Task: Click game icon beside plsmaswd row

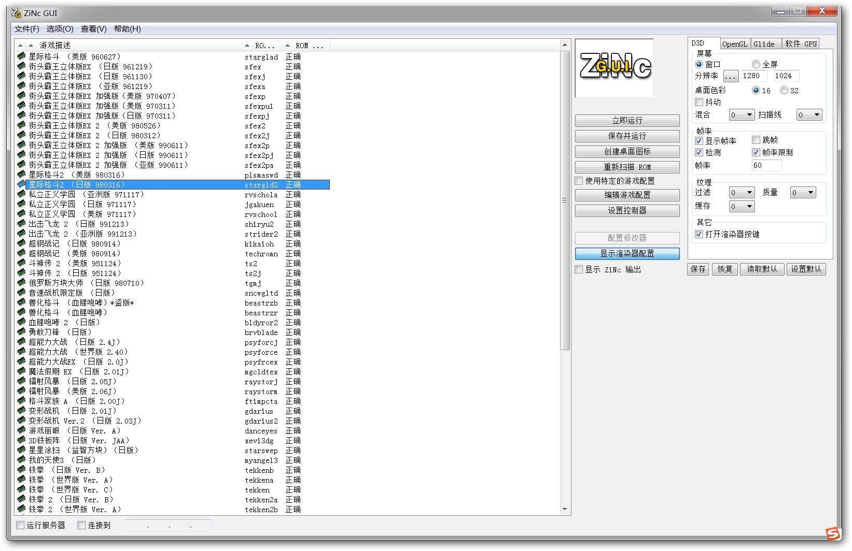Action: click(21, 175)
